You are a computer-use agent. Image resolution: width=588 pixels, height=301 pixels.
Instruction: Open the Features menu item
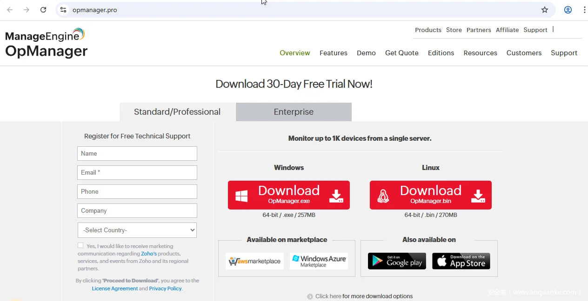[333, 53]
